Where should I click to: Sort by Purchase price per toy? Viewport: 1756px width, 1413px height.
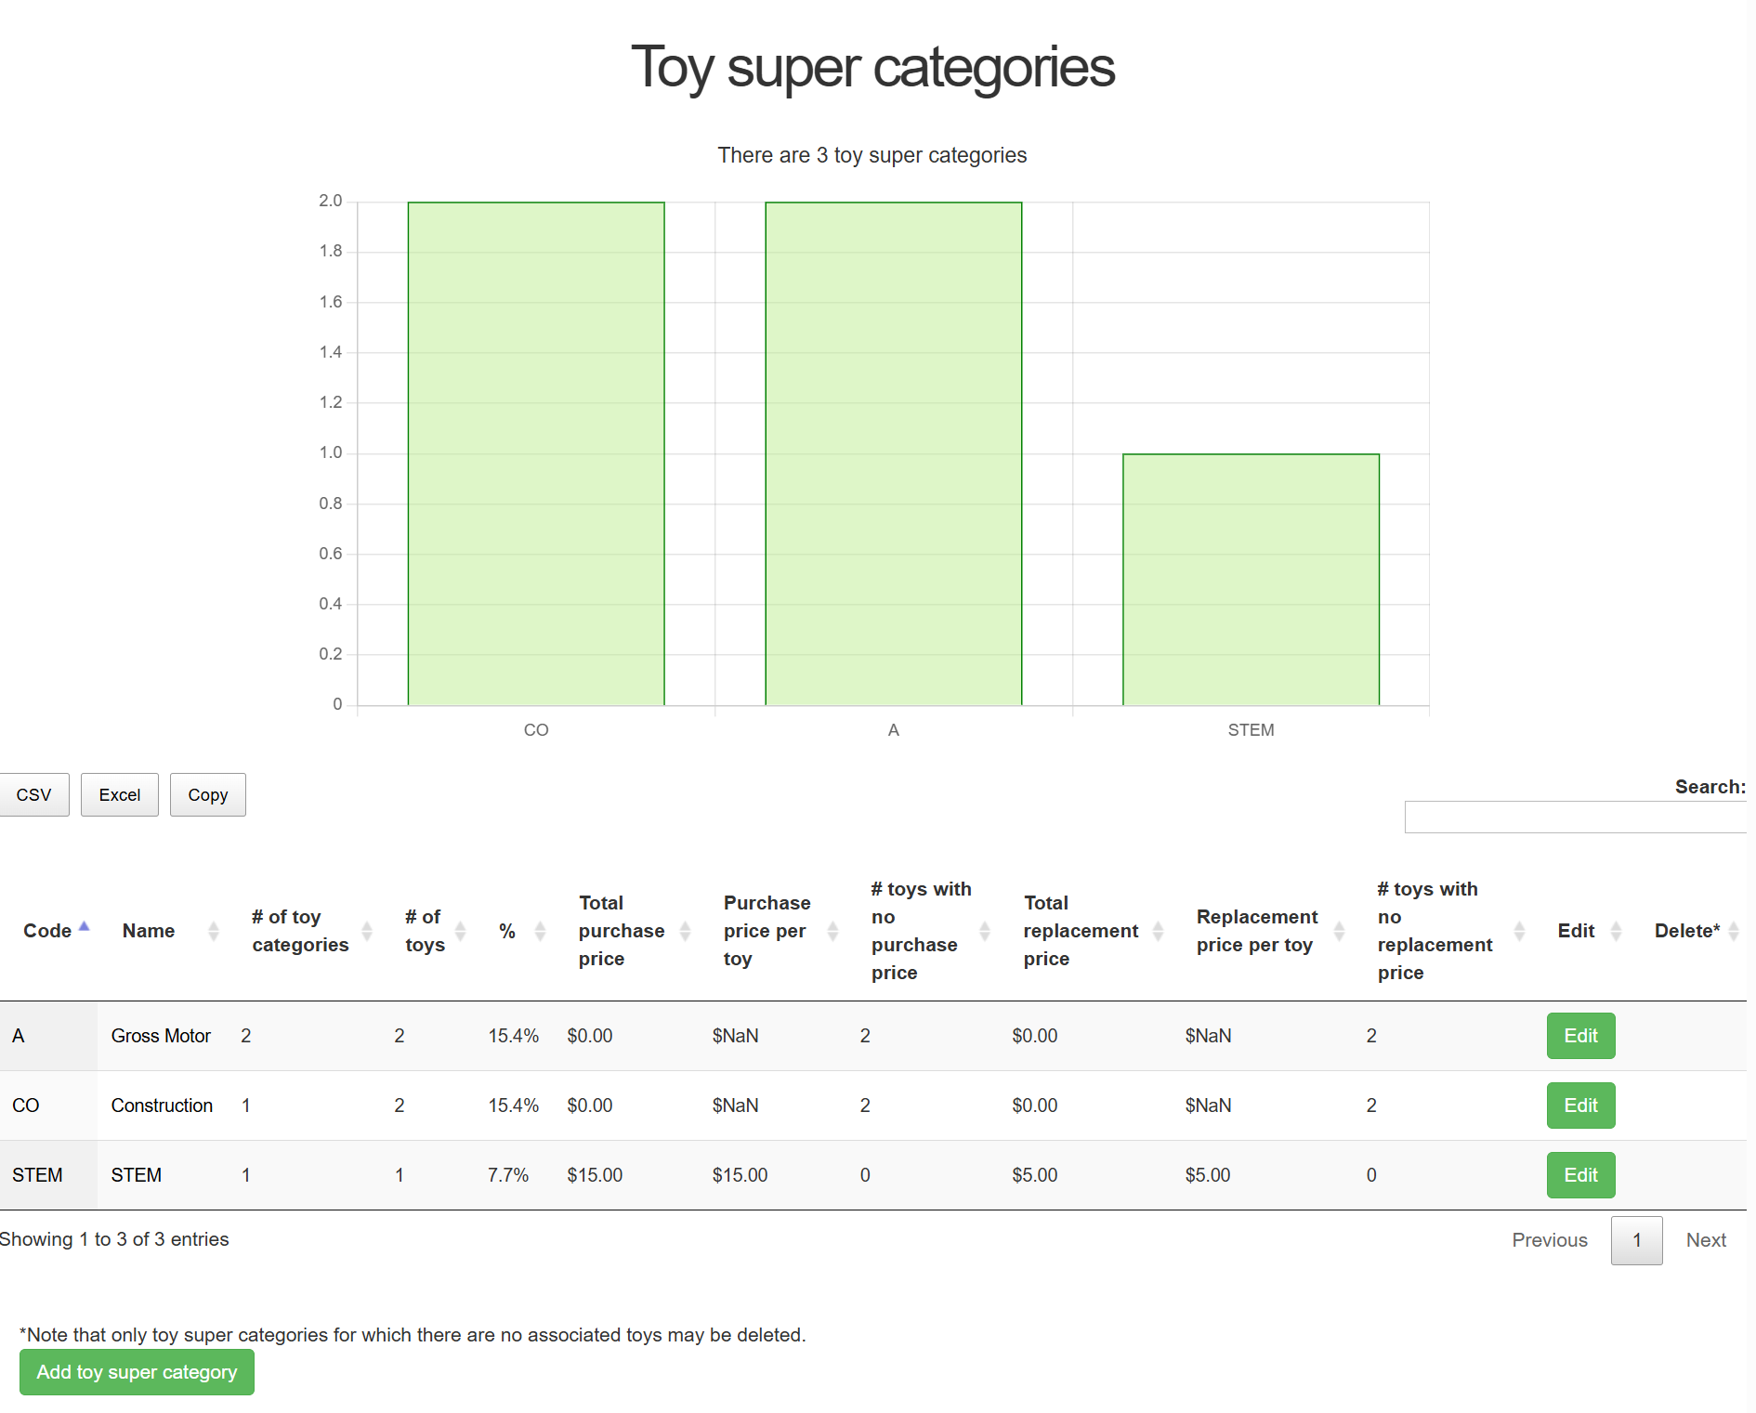(x=832, y=931)
